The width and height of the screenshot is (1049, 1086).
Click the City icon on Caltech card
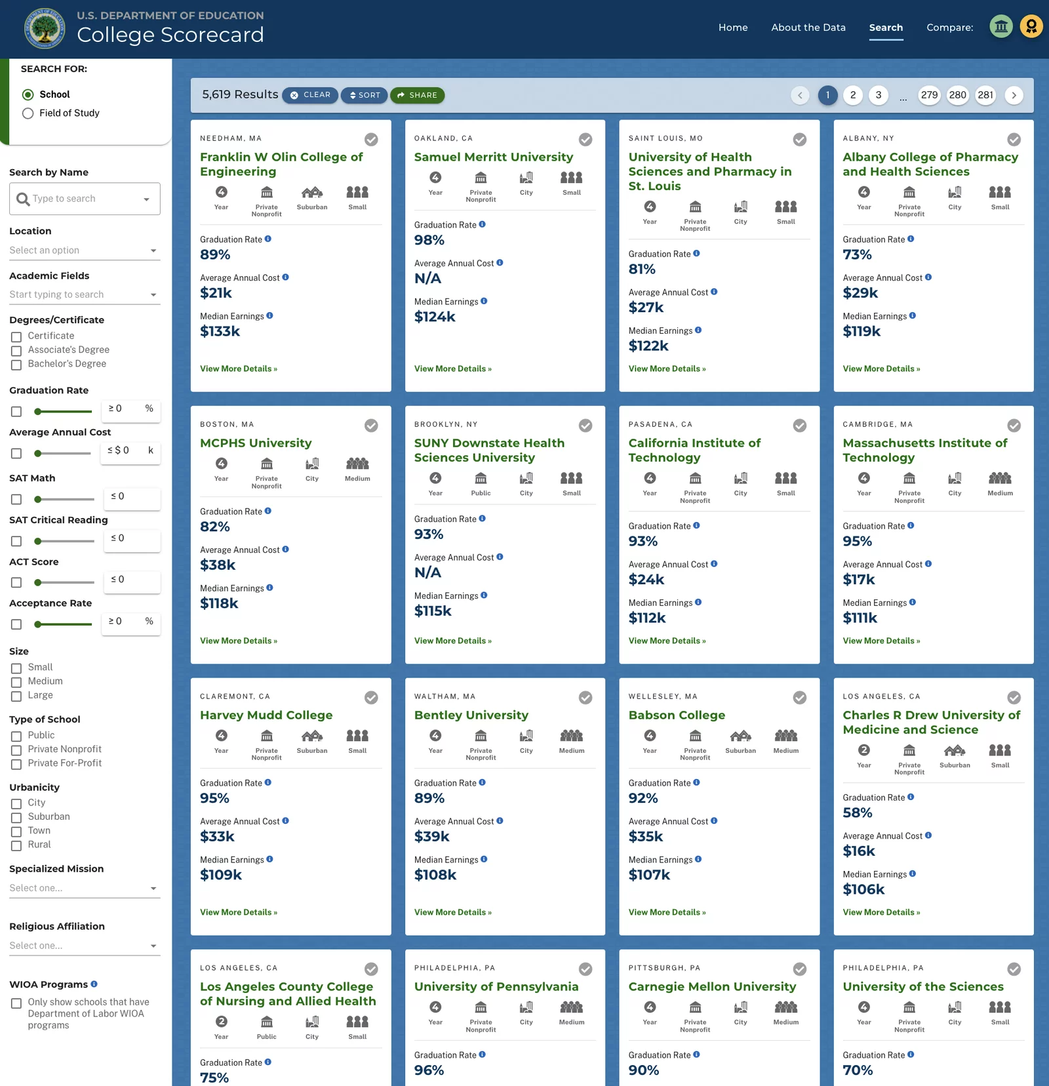[x=741, y=478]
